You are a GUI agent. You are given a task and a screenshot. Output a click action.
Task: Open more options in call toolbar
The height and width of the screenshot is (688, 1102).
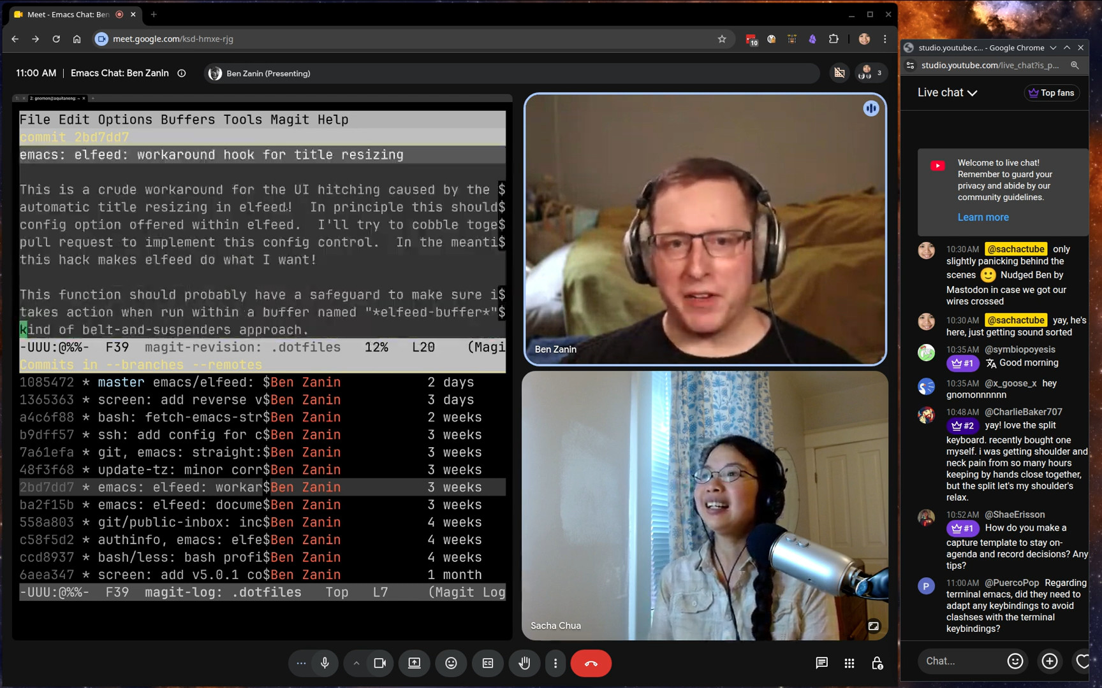[555, 663]
